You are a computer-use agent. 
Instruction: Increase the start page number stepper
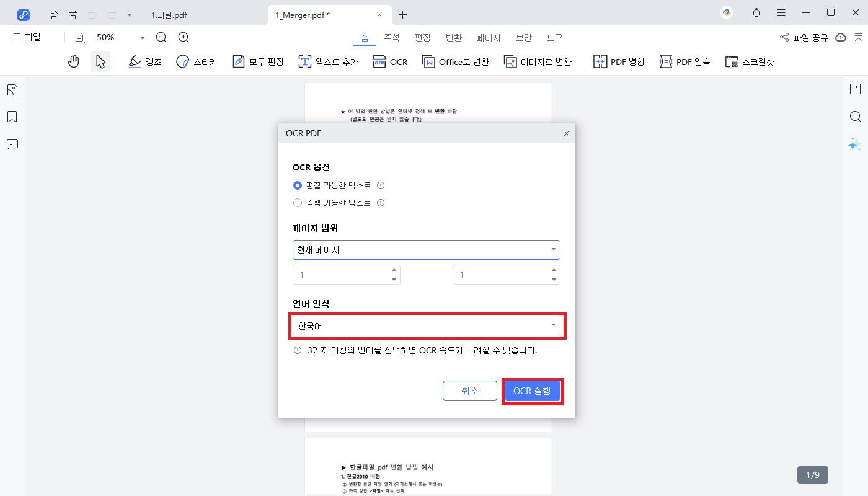click(x=394, y=270)
